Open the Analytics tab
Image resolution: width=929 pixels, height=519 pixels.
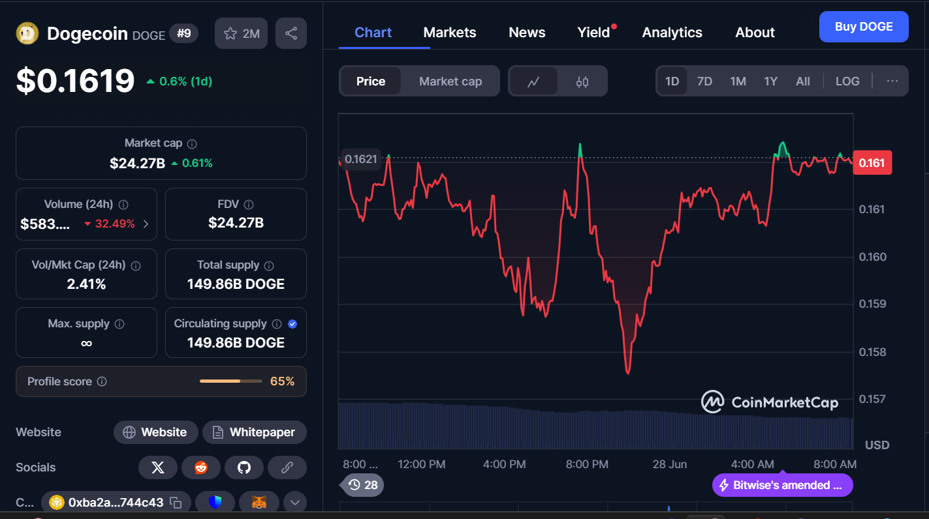pos(672,33)
